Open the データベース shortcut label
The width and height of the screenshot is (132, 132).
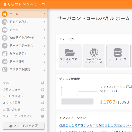tap(118, 59)
